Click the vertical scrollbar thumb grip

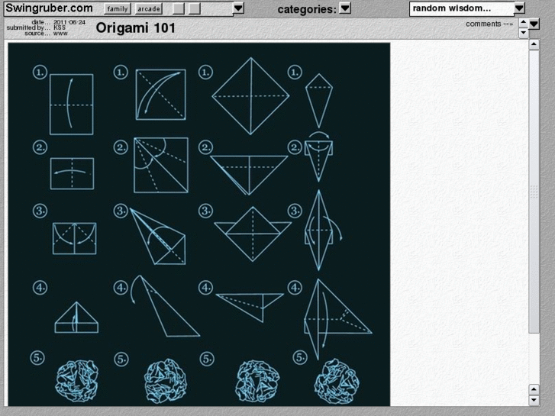[534, 192]
